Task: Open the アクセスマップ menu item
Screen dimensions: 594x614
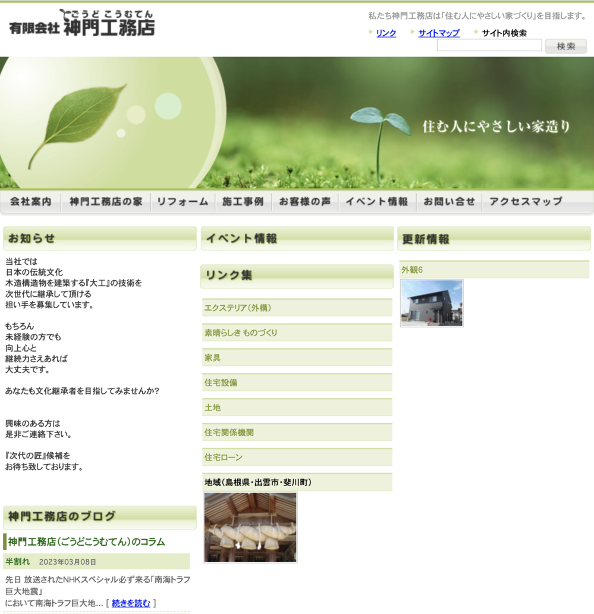Action: click(x=526, y=202)
